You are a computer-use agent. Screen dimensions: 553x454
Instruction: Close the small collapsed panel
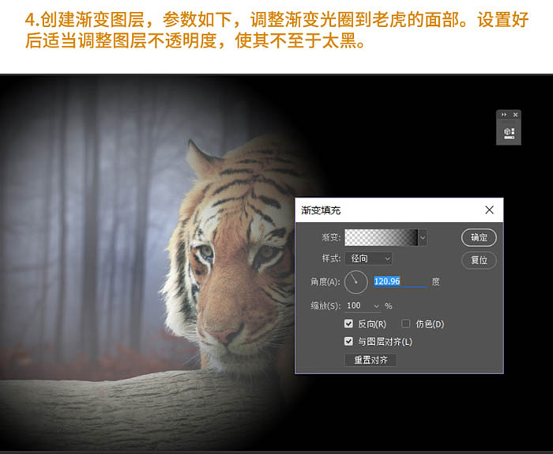515,115
